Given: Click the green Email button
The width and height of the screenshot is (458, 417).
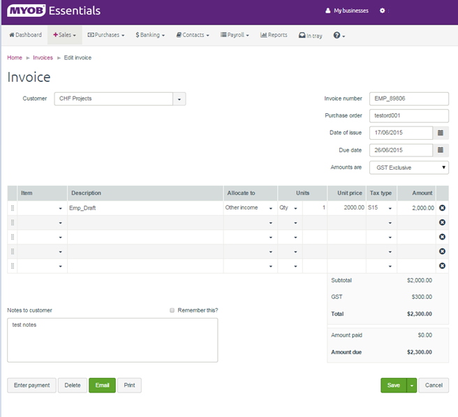Looking at the screenshot, I should click(x=102, y=386).
